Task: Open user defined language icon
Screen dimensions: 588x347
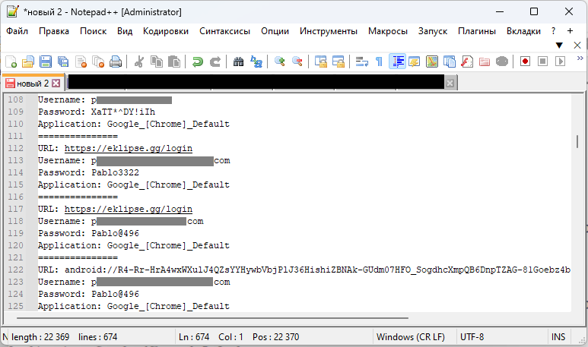Action: [x=415, y=62]
